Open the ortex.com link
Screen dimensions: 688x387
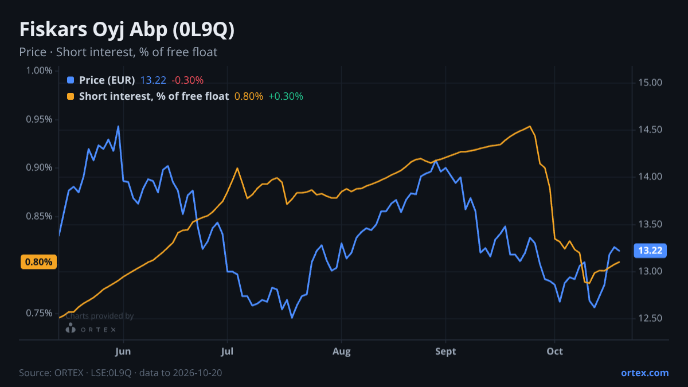pyautogui.click(x=645, y=373)
